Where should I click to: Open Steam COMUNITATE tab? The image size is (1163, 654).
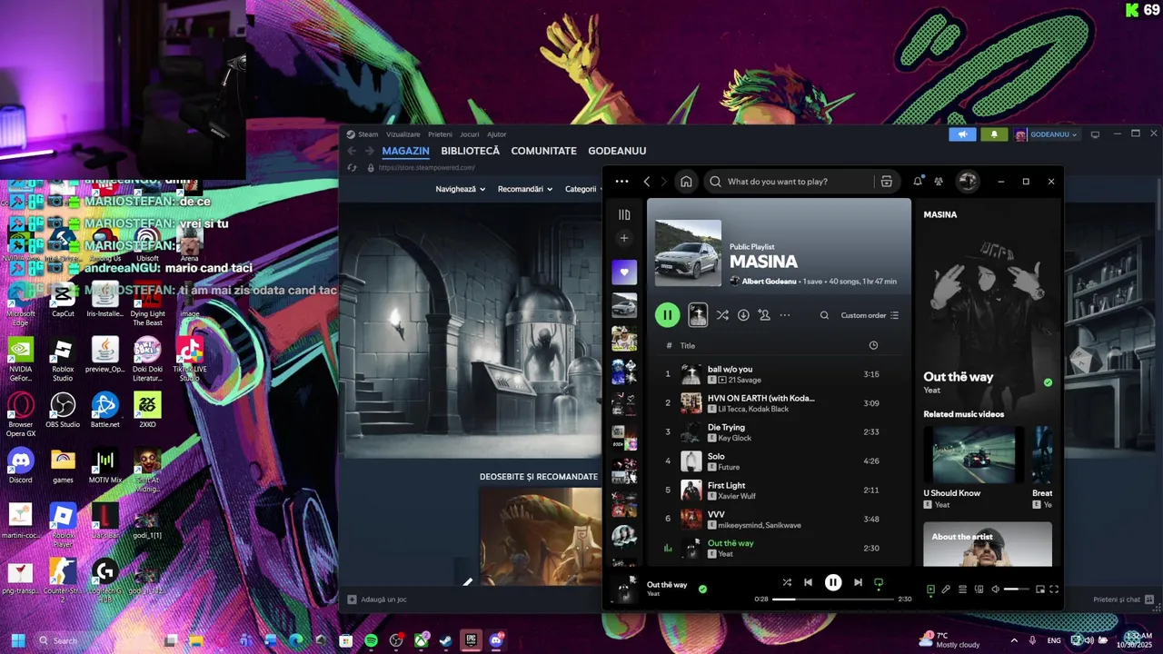(x=543, y=151)
